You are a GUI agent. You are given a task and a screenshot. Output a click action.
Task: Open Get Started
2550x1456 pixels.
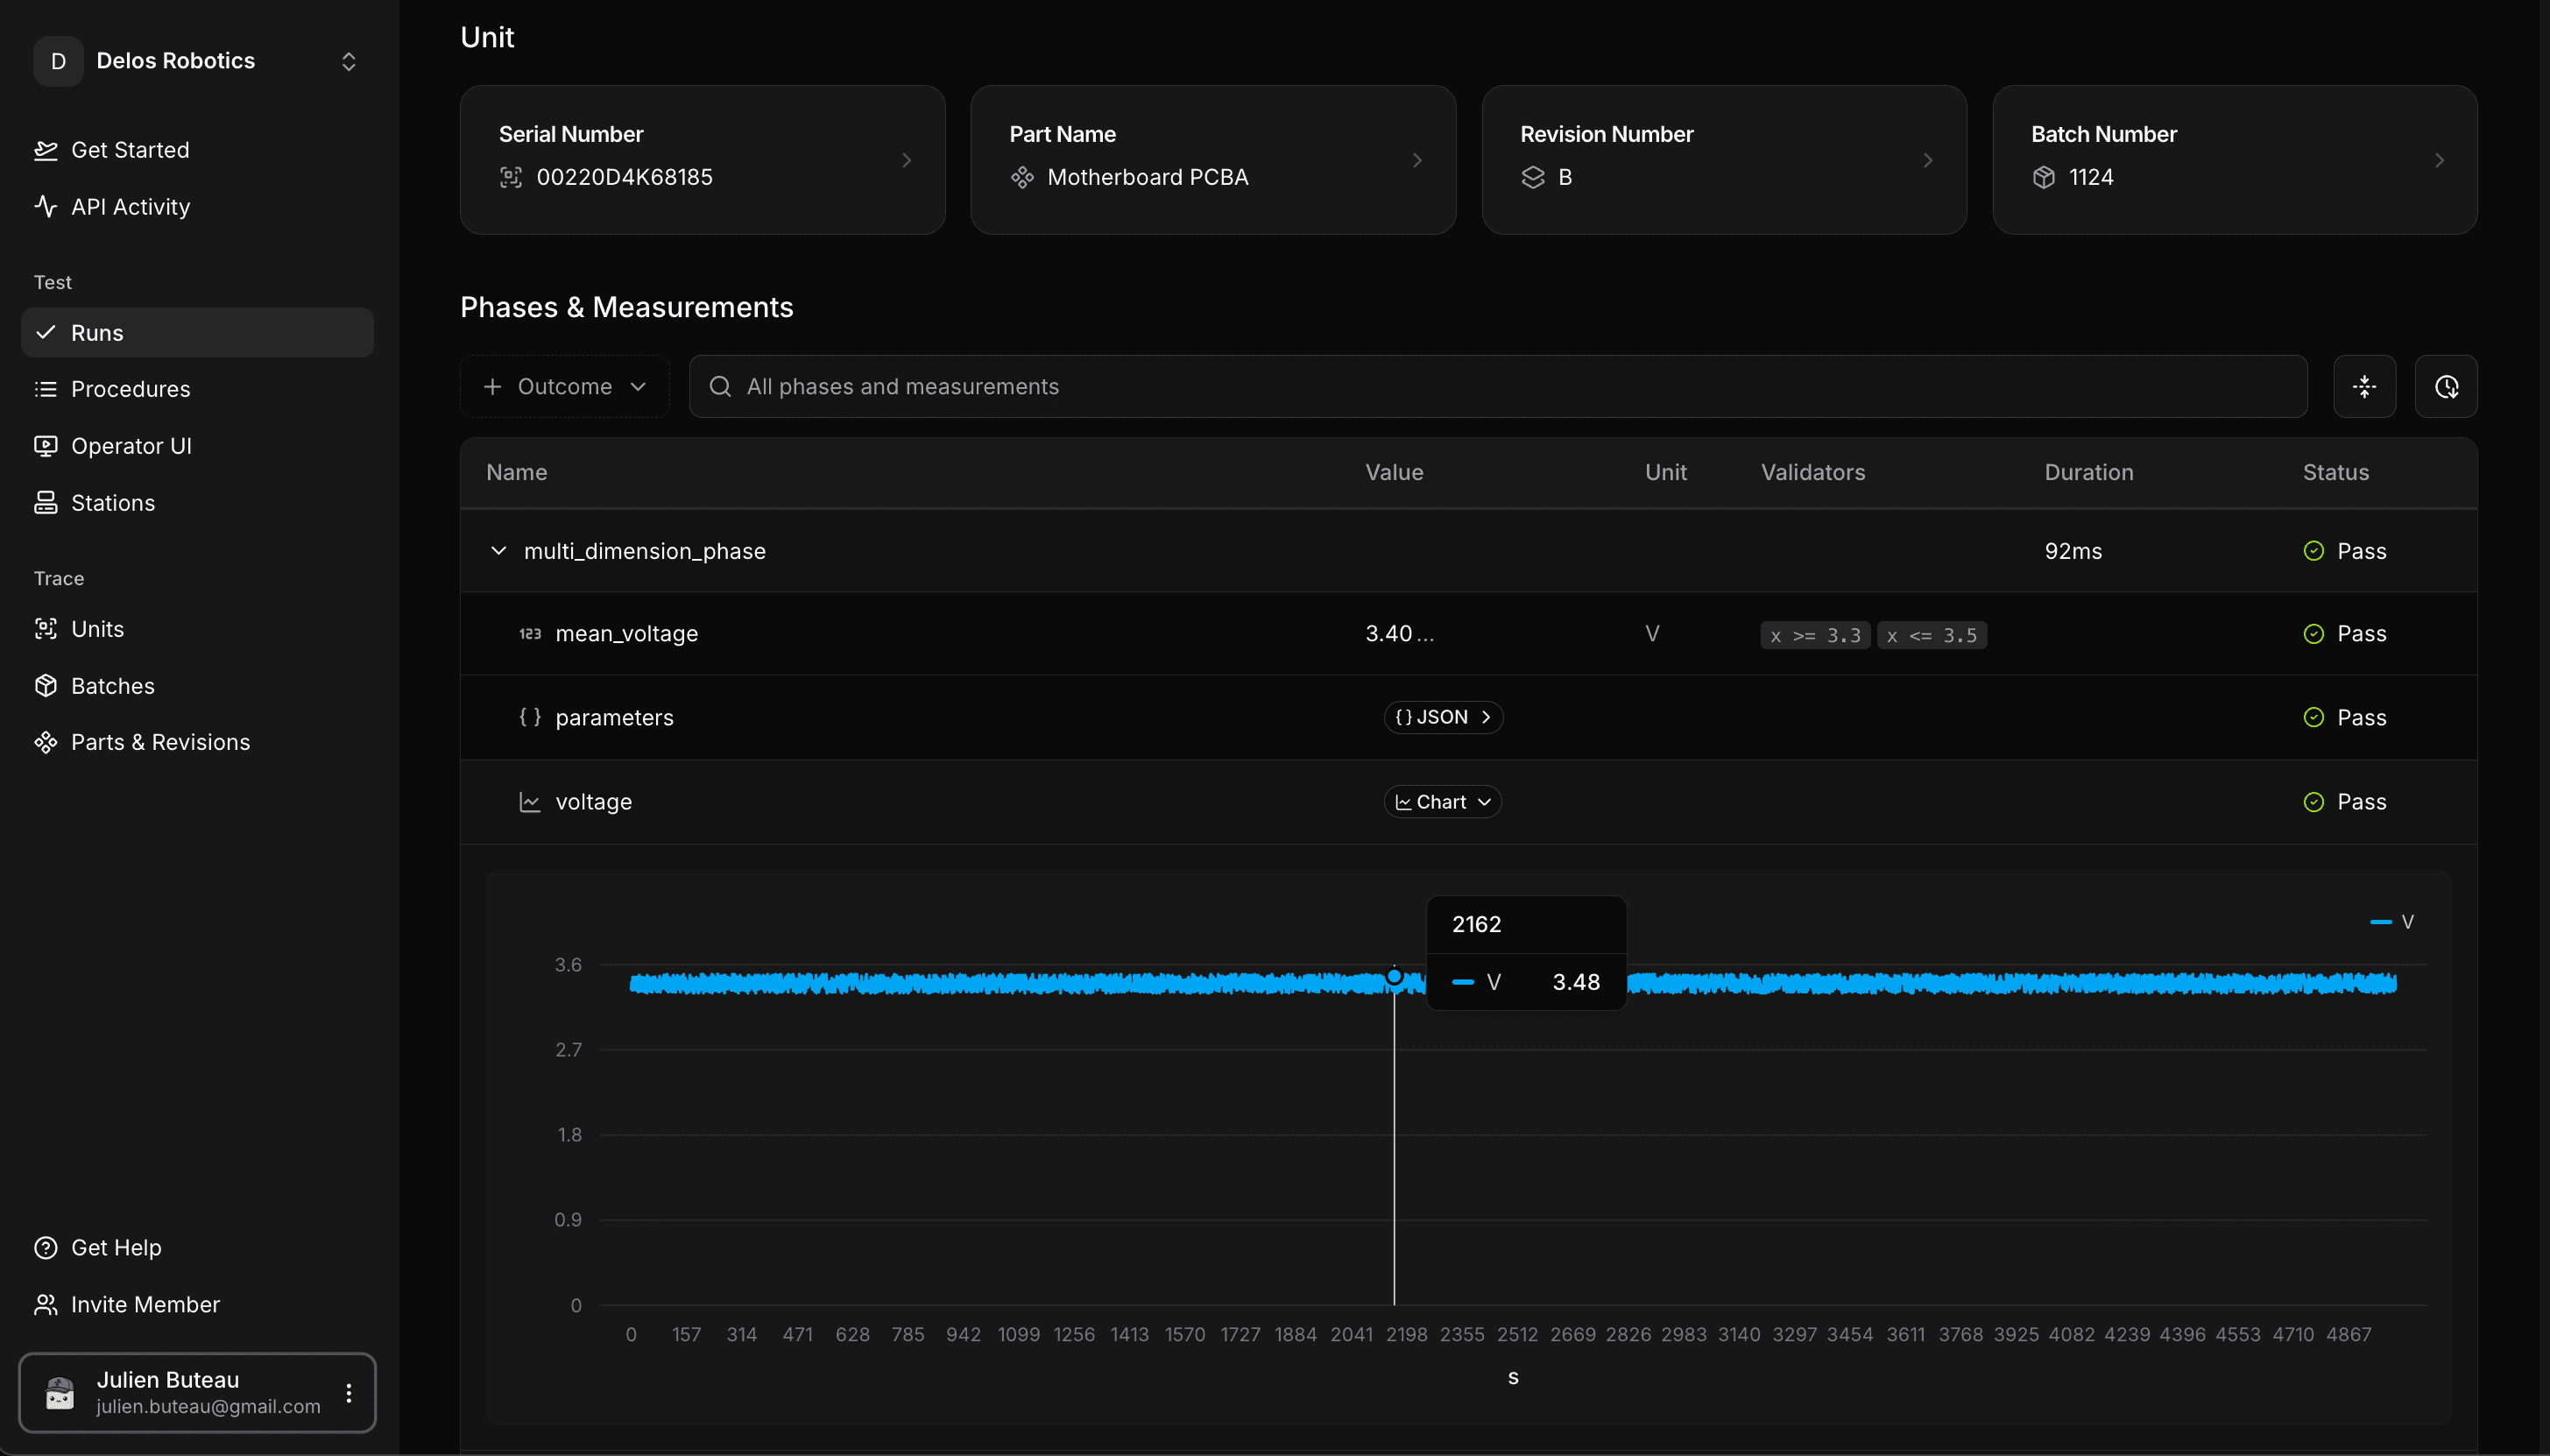130,150
